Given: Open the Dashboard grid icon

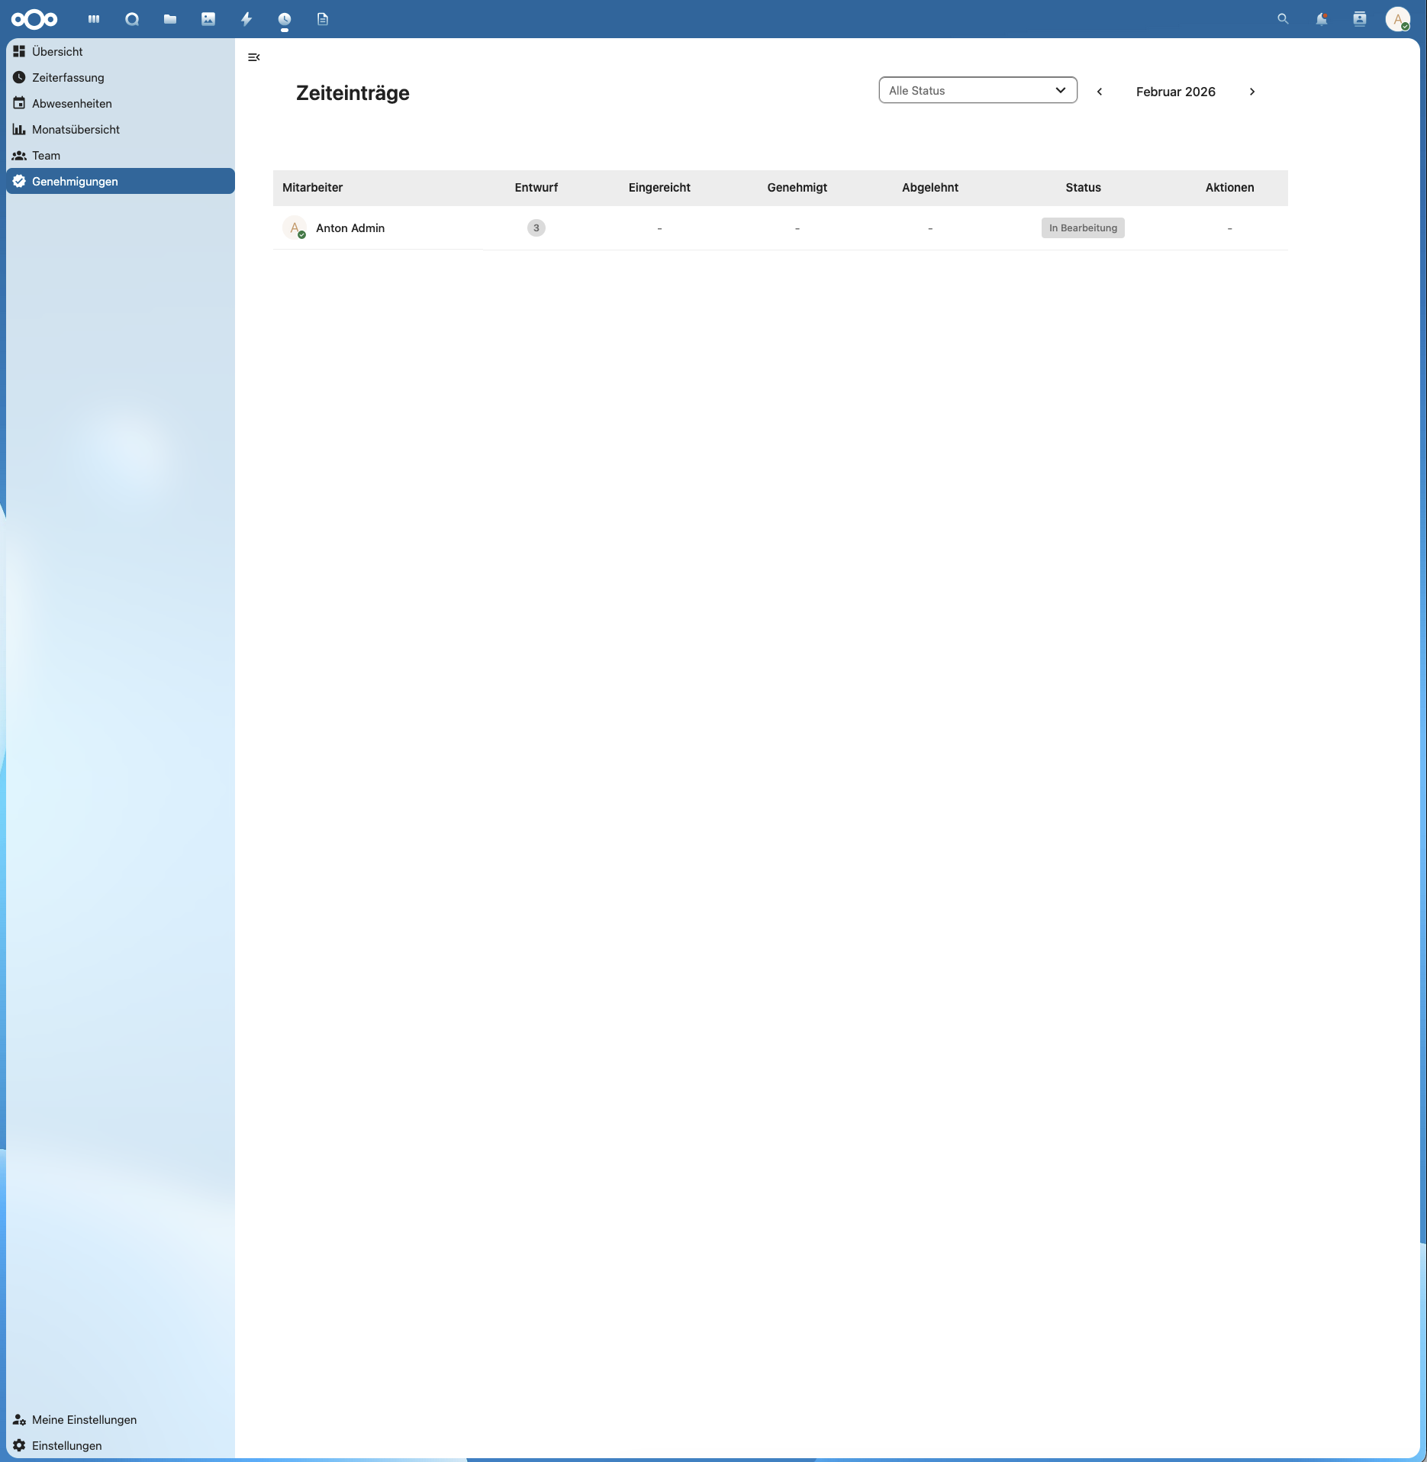Looking at the screenshot, I should tap(93, 18).
